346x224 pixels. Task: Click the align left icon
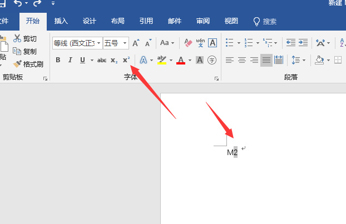230,60
